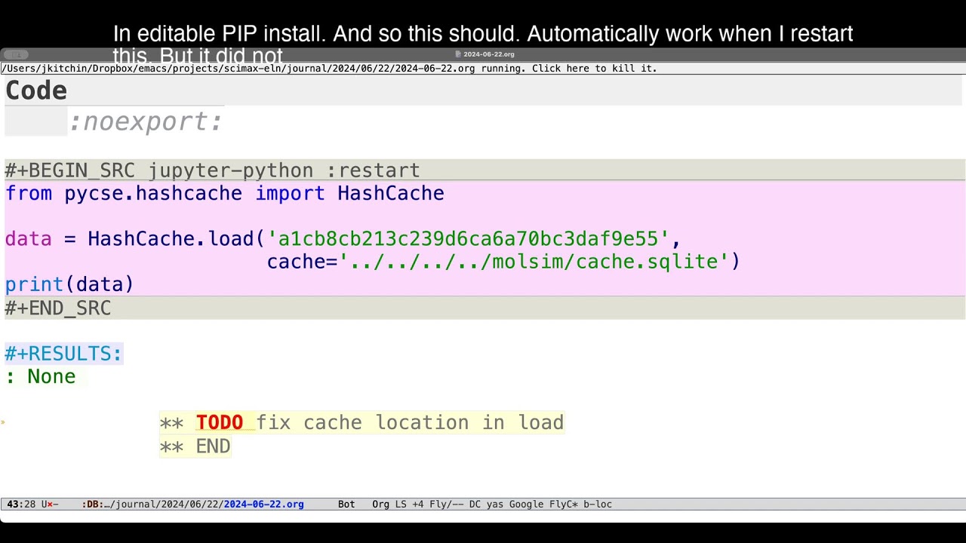Click the red TODO keyword
This screenshot has height=543, width=966.
[220, 422]
